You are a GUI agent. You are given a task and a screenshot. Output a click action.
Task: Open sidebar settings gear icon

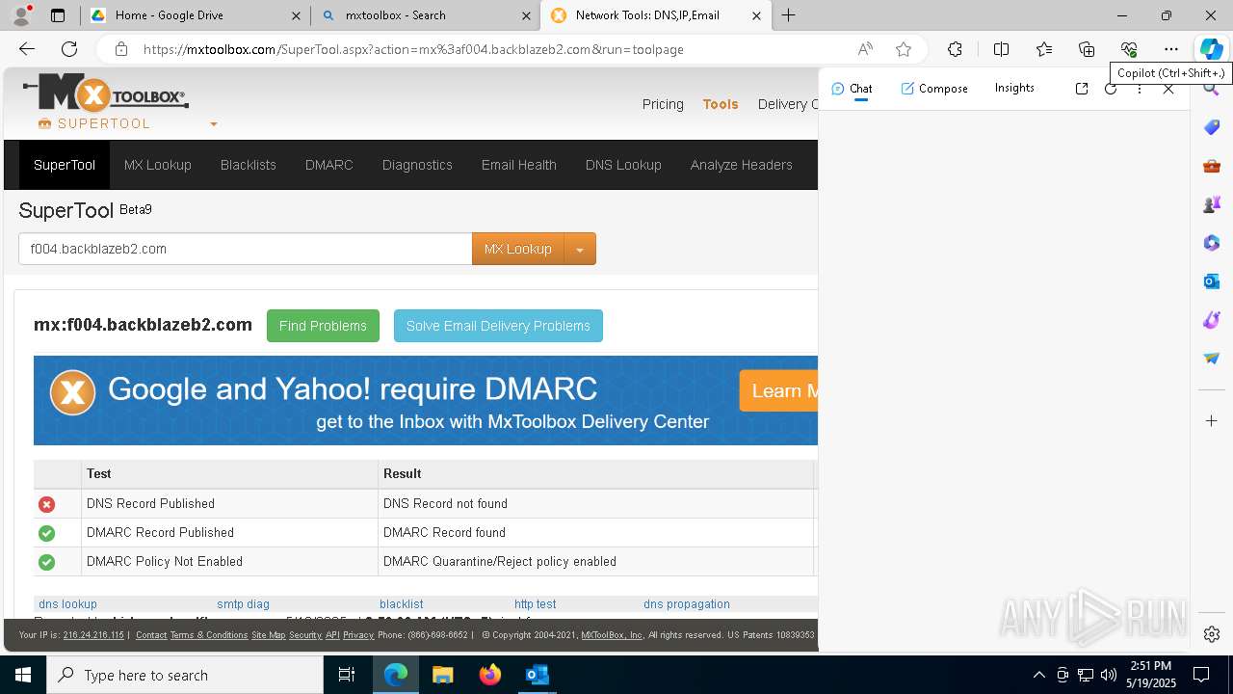click(1212, 633)
